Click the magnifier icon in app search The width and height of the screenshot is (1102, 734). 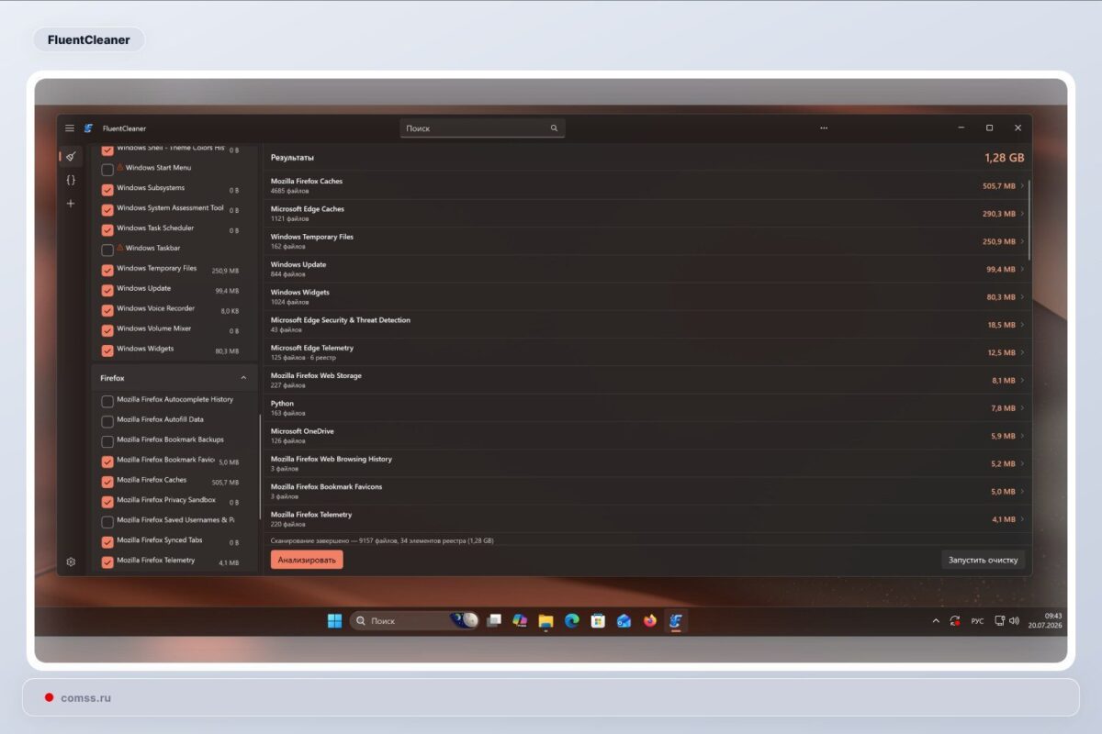pos(554,128)
